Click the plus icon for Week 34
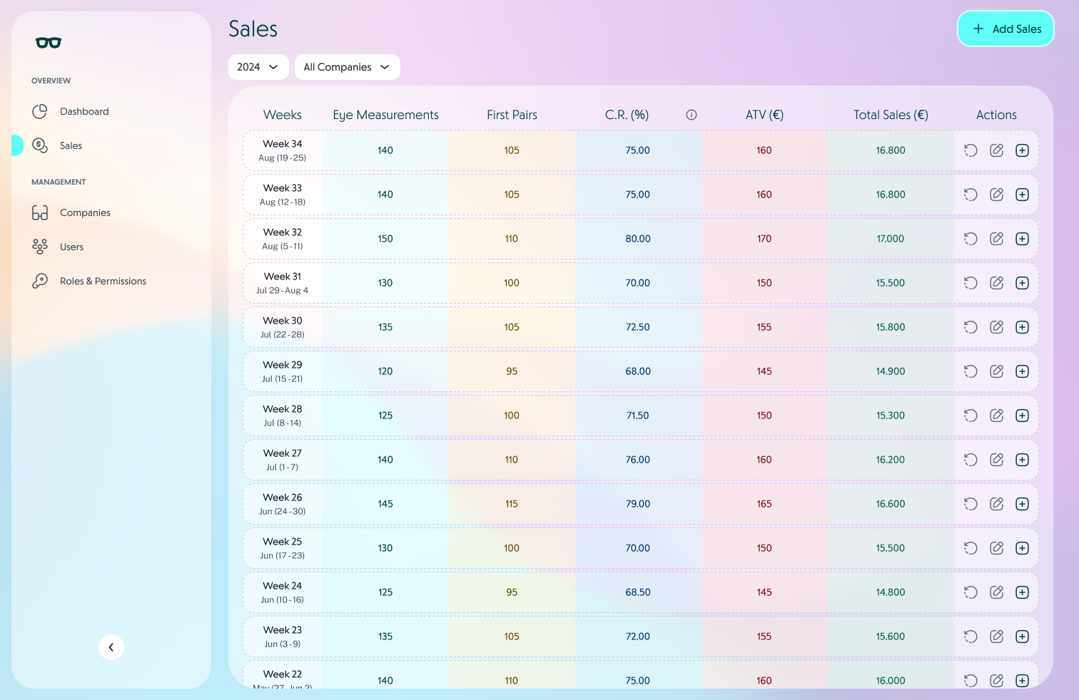 coord(1023,150)
